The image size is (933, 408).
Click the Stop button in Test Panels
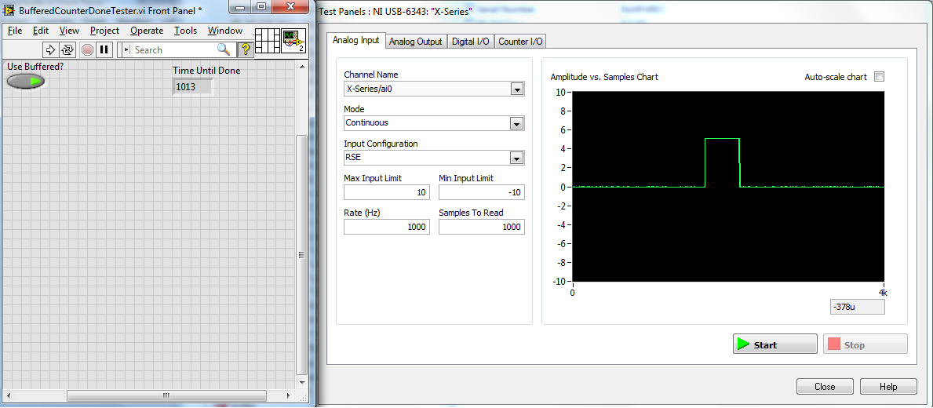866,344
